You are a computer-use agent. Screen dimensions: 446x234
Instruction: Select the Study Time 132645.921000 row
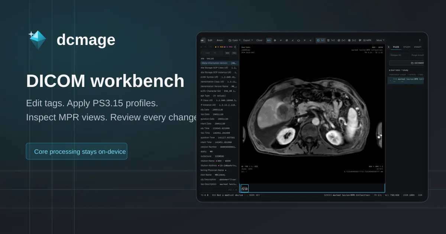coord(219,128)
